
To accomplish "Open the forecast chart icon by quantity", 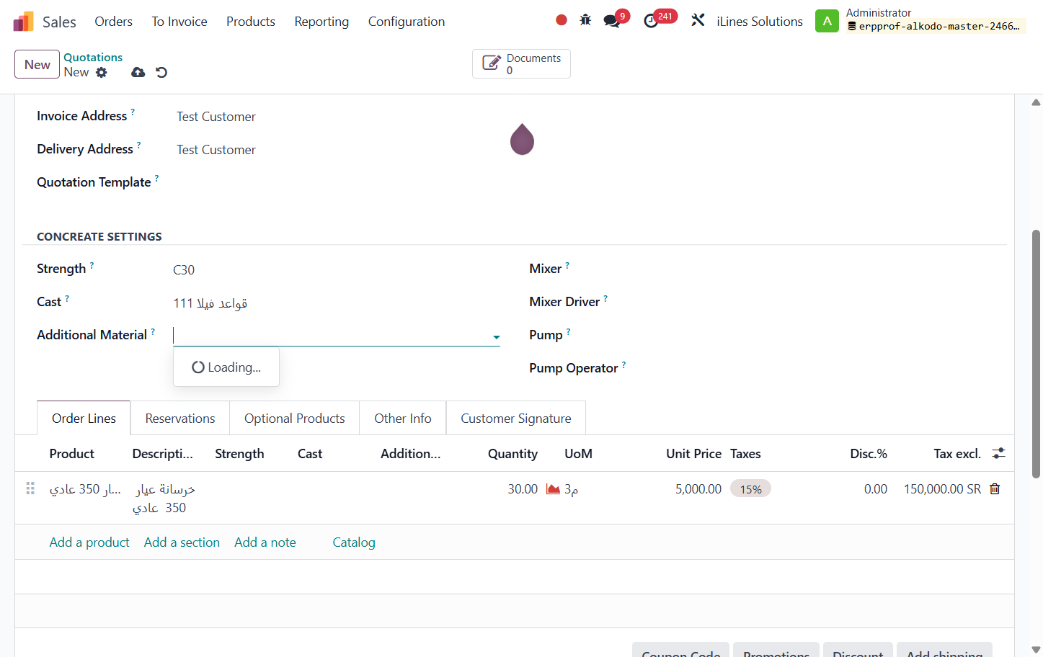I will (553, 489).
